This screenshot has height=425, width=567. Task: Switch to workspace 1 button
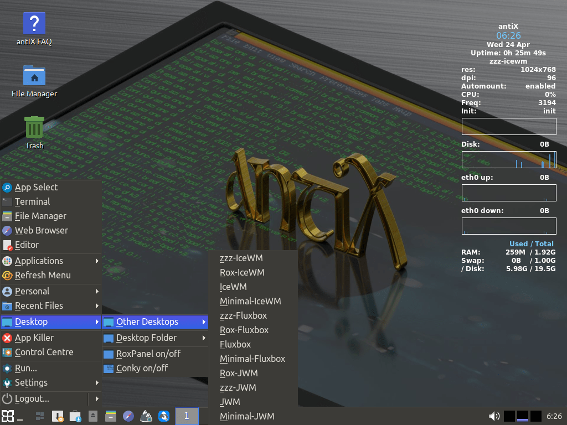tap(187, 416)
